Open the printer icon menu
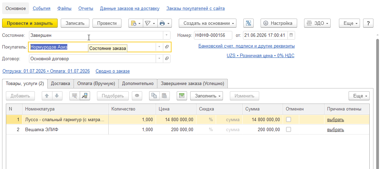 click(x=165, y=23)
